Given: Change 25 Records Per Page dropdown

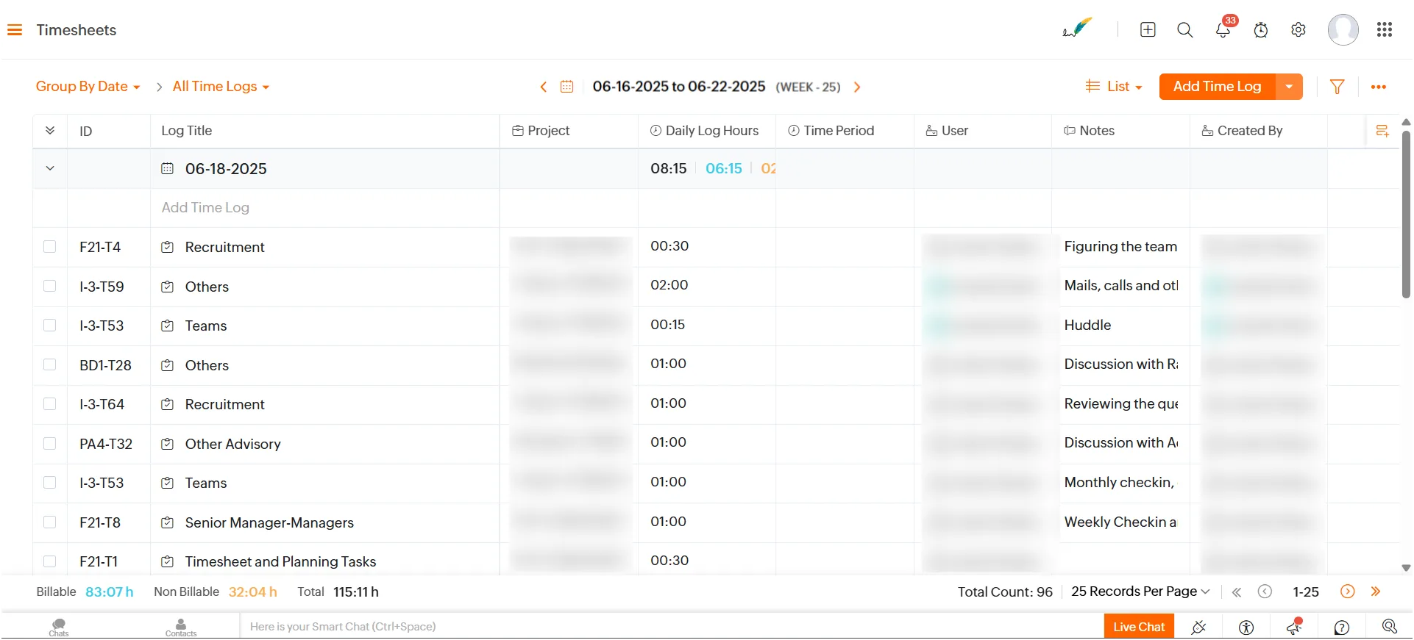Looking at the screenshot, I should pos(1140,592).
